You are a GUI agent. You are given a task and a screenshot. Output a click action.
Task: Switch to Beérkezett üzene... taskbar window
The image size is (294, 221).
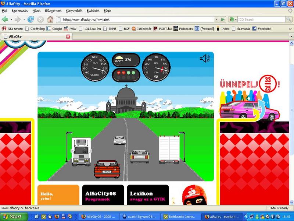point(181,217)
